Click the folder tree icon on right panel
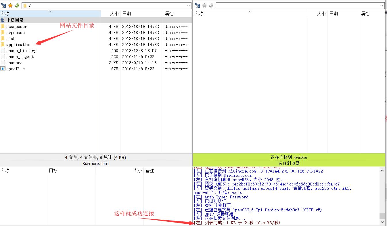The image size is (387, 226). click(x=197, y=5)
